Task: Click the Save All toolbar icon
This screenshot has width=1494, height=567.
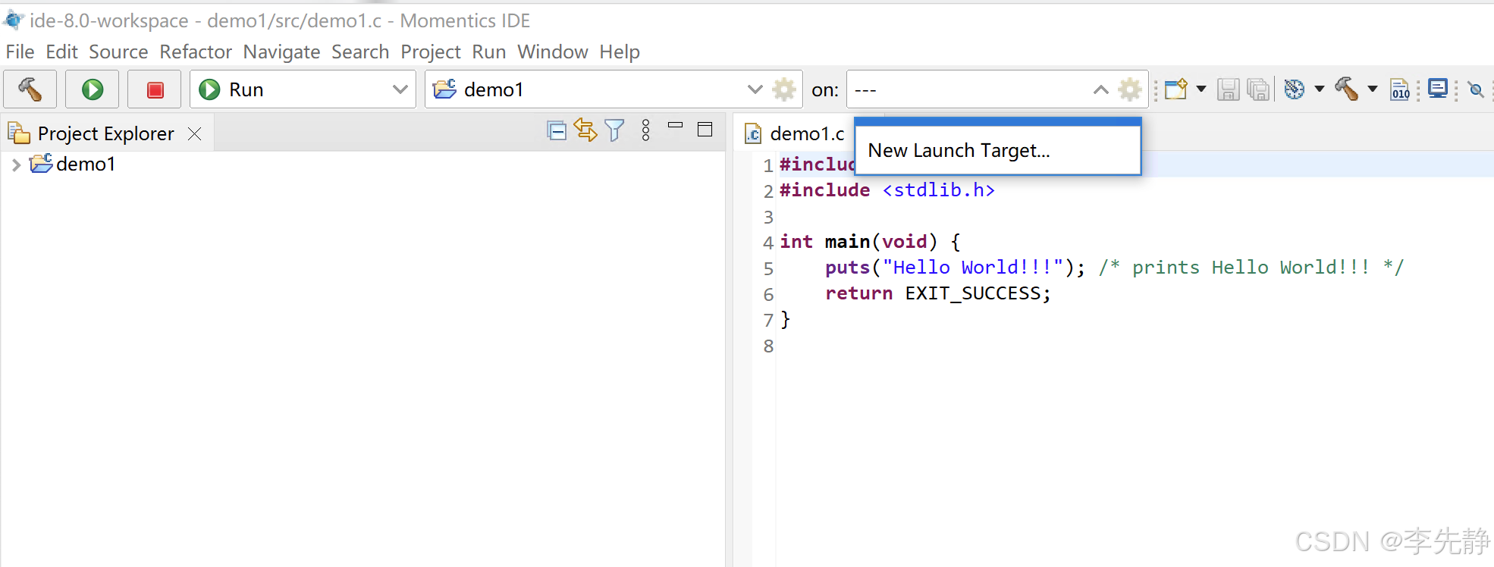Action: click(x=1258, y=89)
